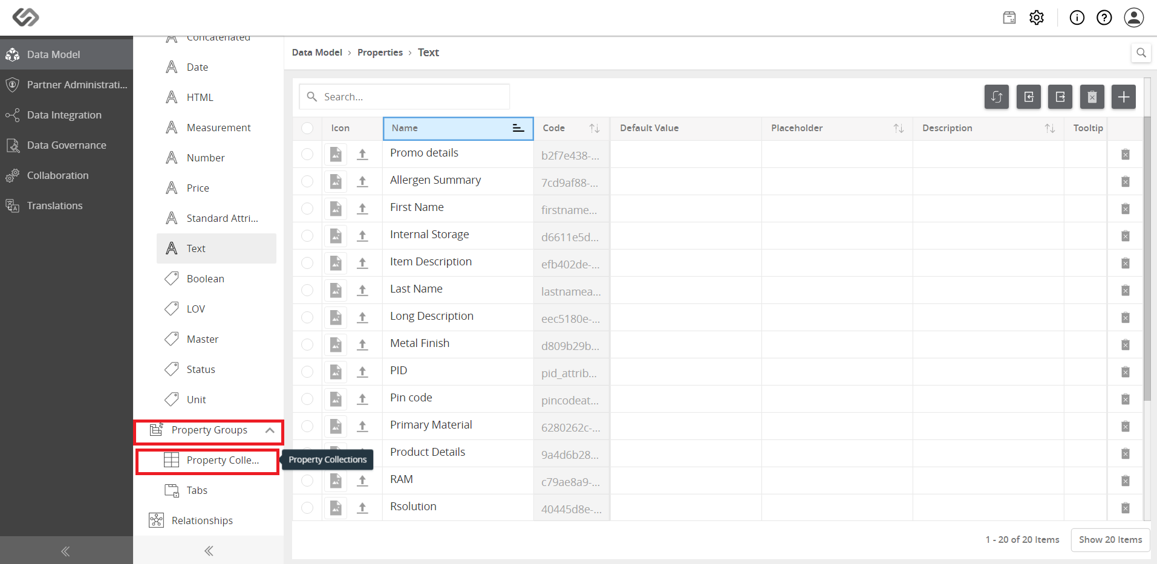Open the Show 20 Items page-size selector

pos(1110,540)
